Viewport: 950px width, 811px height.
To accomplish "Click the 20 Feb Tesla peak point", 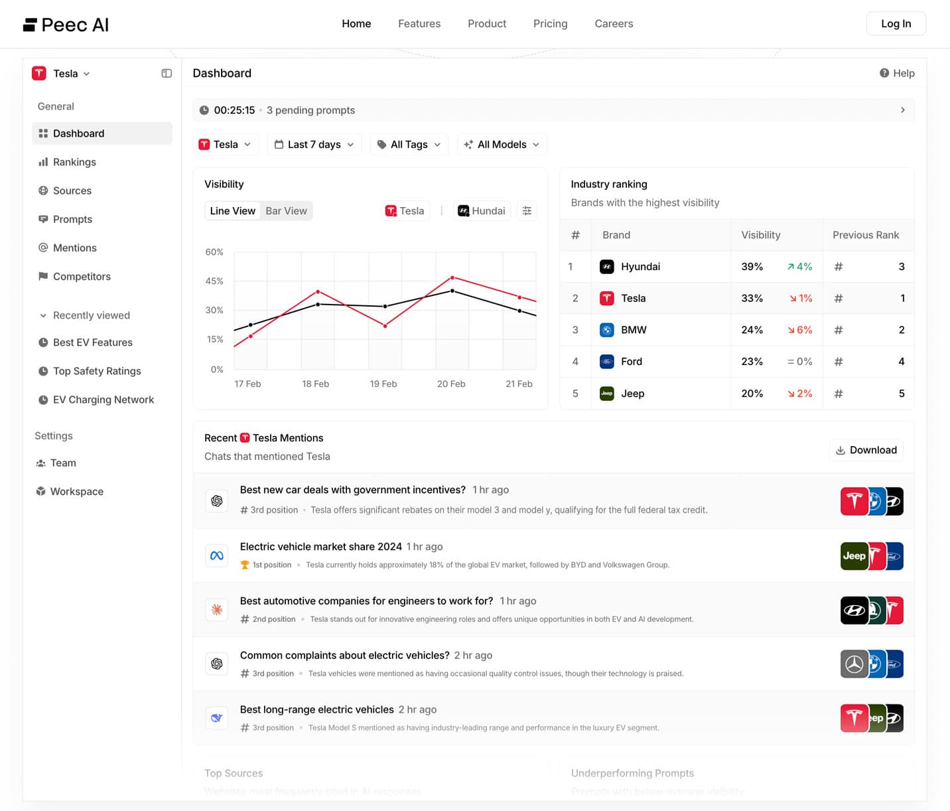I will point(452,277).
